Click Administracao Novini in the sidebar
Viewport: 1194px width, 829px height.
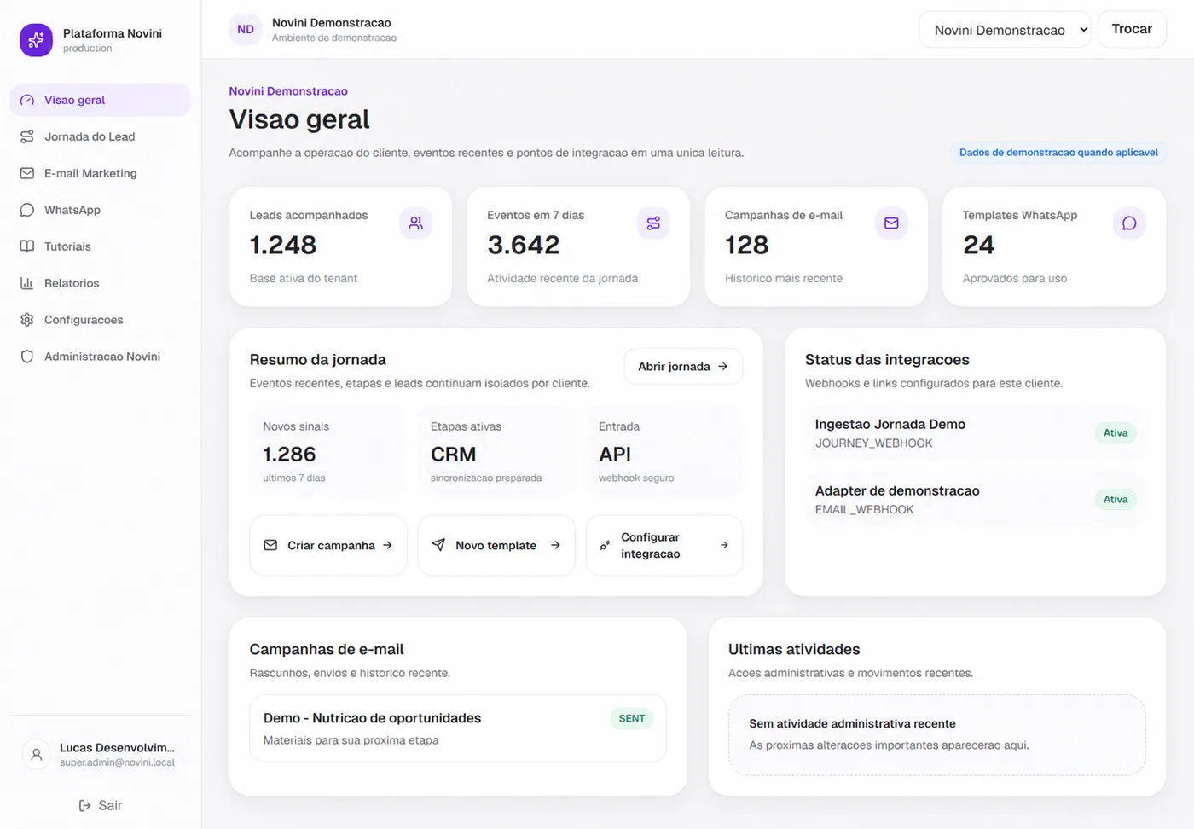[x=100, y=357]
